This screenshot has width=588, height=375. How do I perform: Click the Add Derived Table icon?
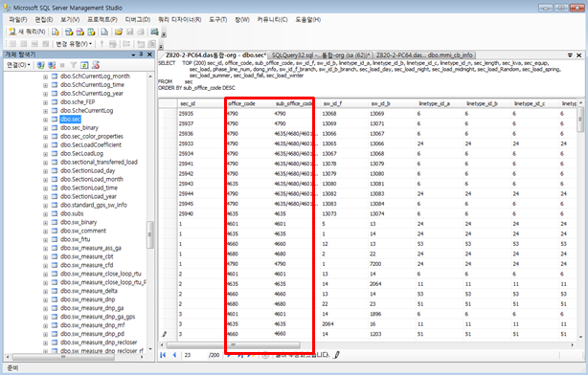[151, 44]
